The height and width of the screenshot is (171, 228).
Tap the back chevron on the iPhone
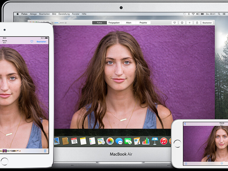[x=185, y=124]
